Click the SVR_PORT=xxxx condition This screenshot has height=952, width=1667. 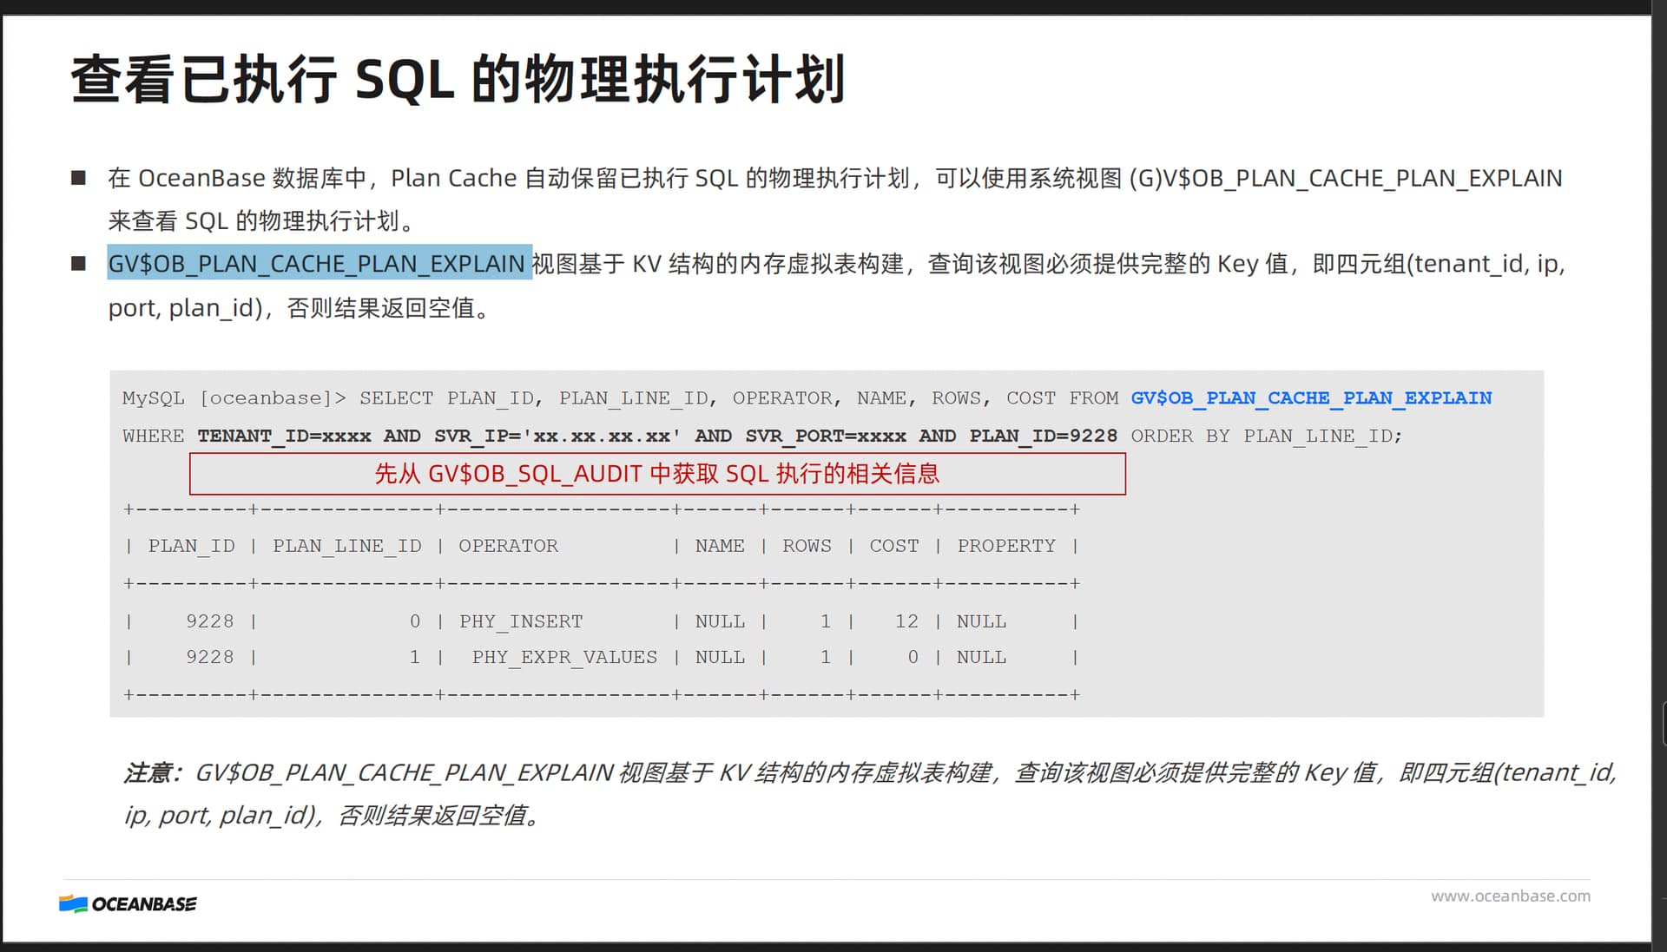[x=826, y=436]
